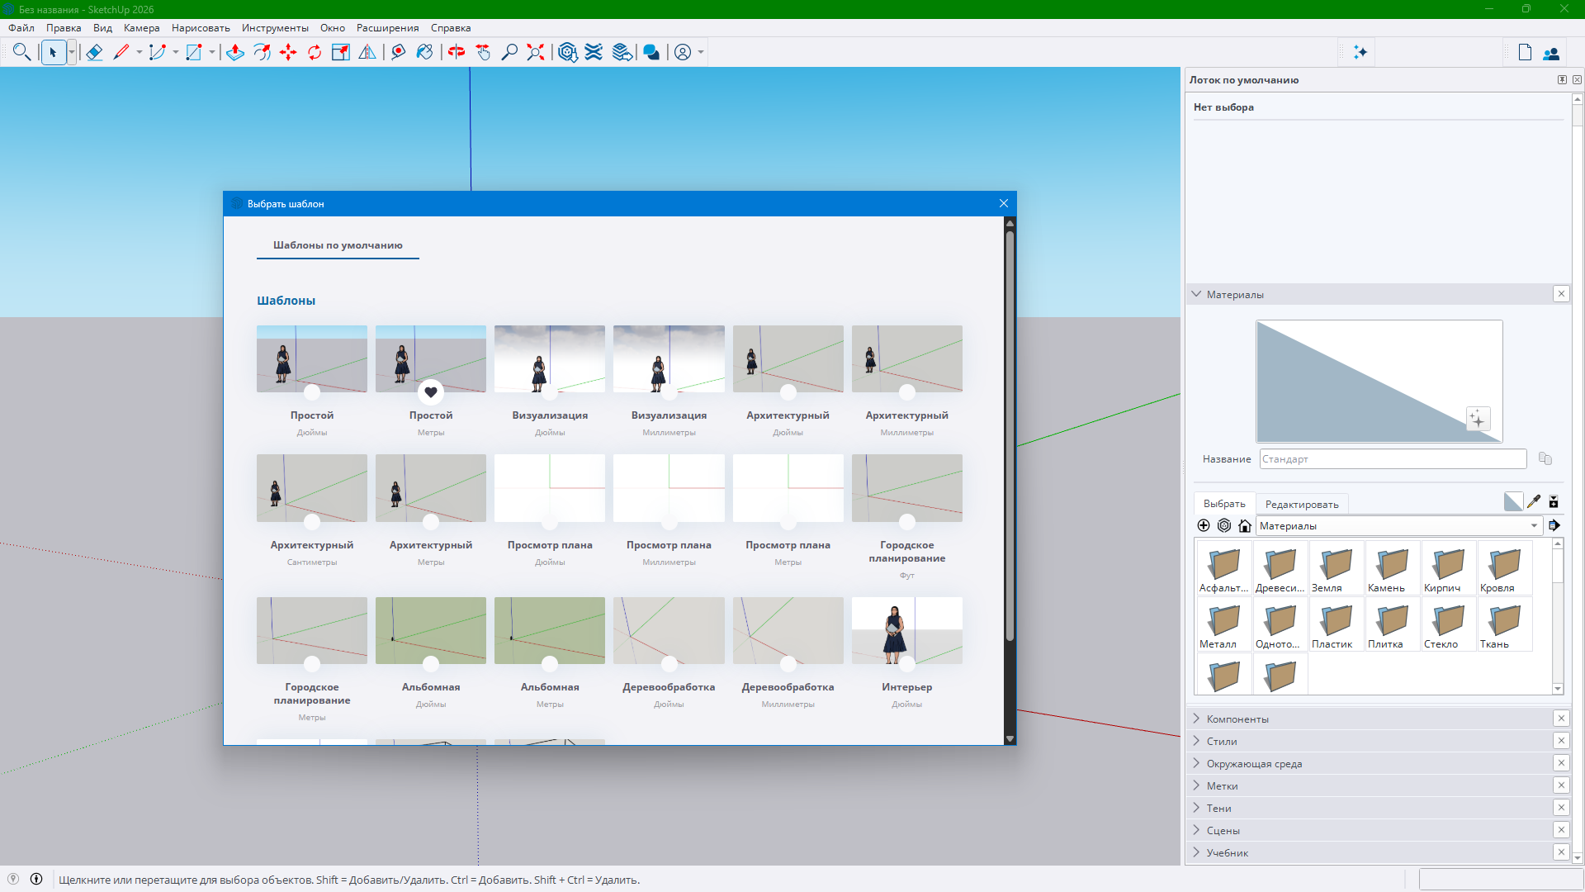Toggle favorite on Альбомная Метры template

pos(550,664)
